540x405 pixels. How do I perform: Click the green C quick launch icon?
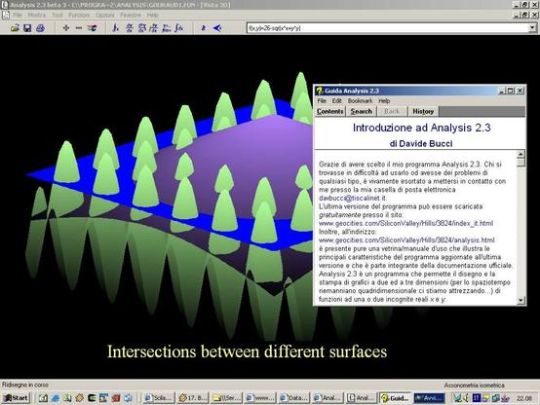click(x=92, y=398)
